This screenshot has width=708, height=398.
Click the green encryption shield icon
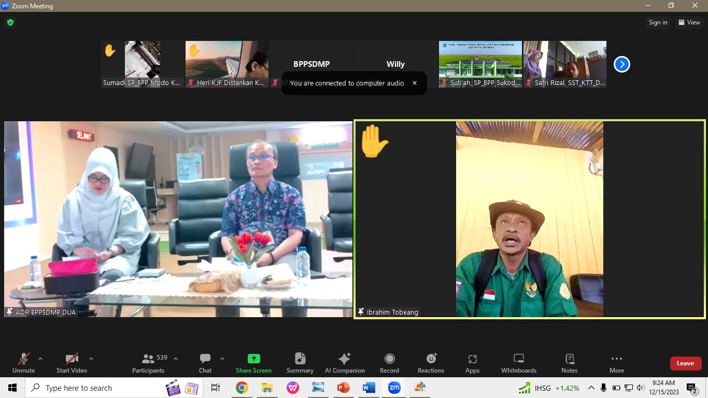coord(10,22)
